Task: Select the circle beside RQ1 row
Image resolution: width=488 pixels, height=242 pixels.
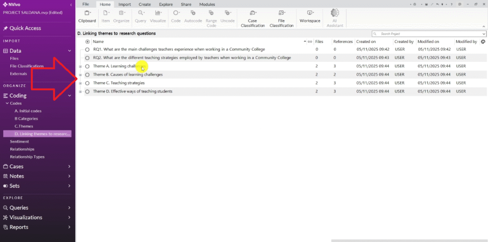Action: click(x=88, y=50)
